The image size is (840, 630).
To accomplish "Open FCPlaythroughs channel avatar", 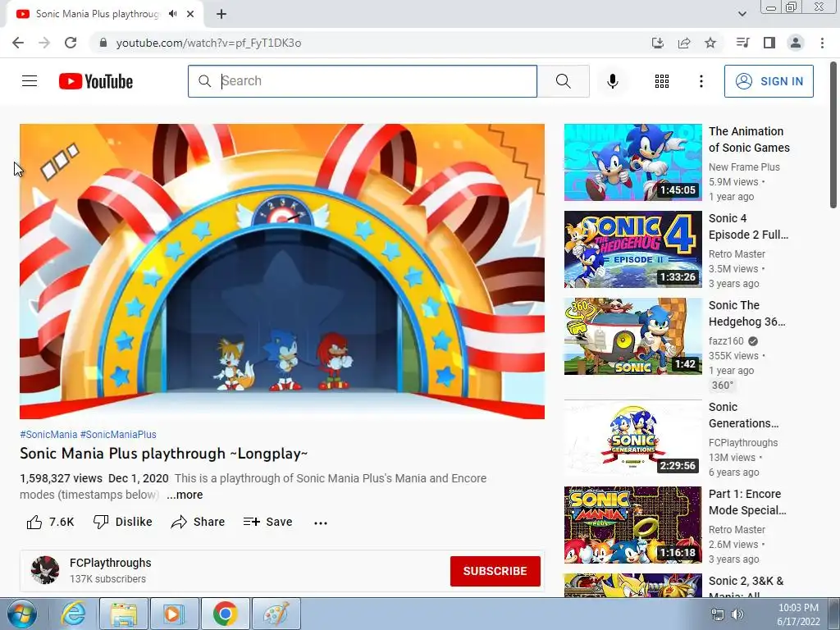I will 45,570.
